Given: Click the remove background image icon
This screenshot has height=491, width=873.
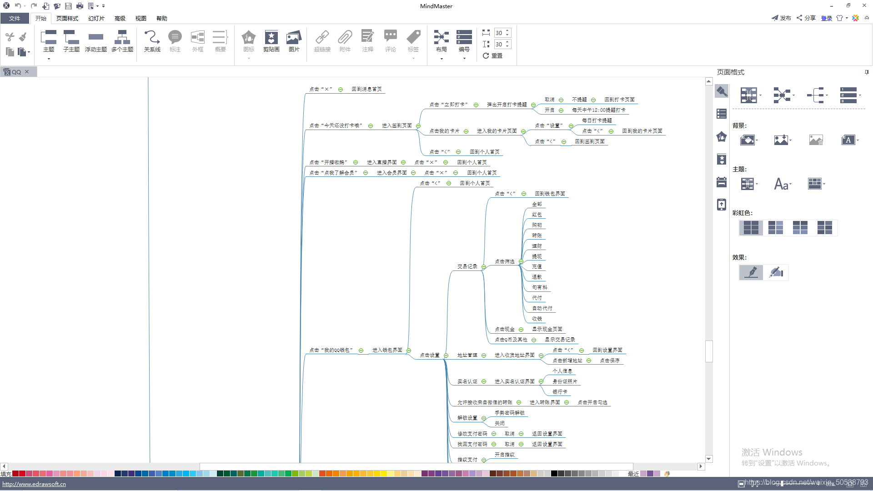Looking at the screenshot, I should (816, 140).
